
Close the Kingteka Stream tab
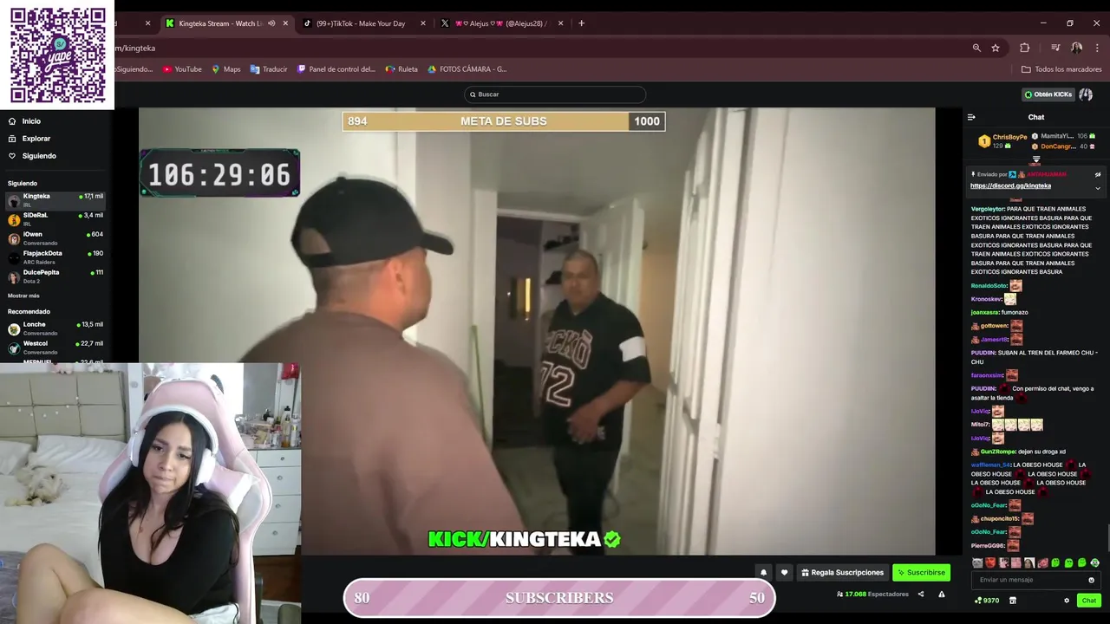coord(285,23)
